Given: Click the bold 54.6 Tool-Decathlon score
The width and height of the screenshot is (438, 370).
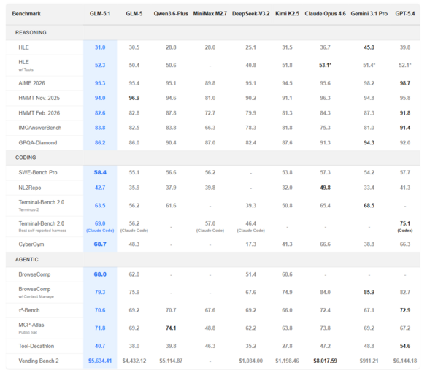Looking at the screenshot, I should pos(404,346).
